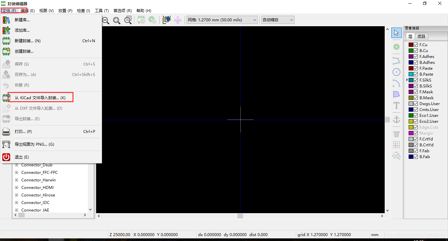Toggle the F.Adhes layer checkbox
Image resolution: width=448 pixels, height=241 pixels.
pos(416,57)
